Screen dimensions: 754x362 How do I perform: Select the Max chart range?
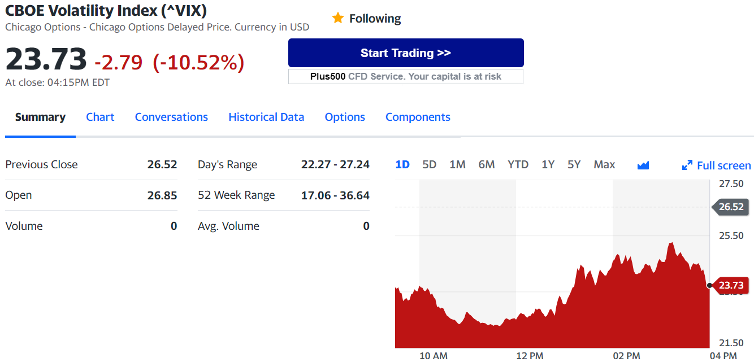pyautogui.click(x=604, y=164)
